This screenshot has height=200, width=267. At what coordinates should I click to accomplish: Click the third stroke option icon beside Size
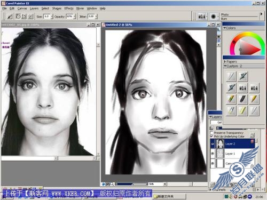coord(31,17)
